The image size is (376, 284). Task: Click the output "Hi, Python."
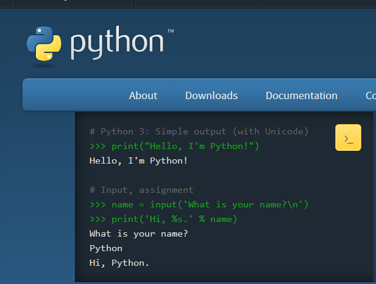[119, 263]
